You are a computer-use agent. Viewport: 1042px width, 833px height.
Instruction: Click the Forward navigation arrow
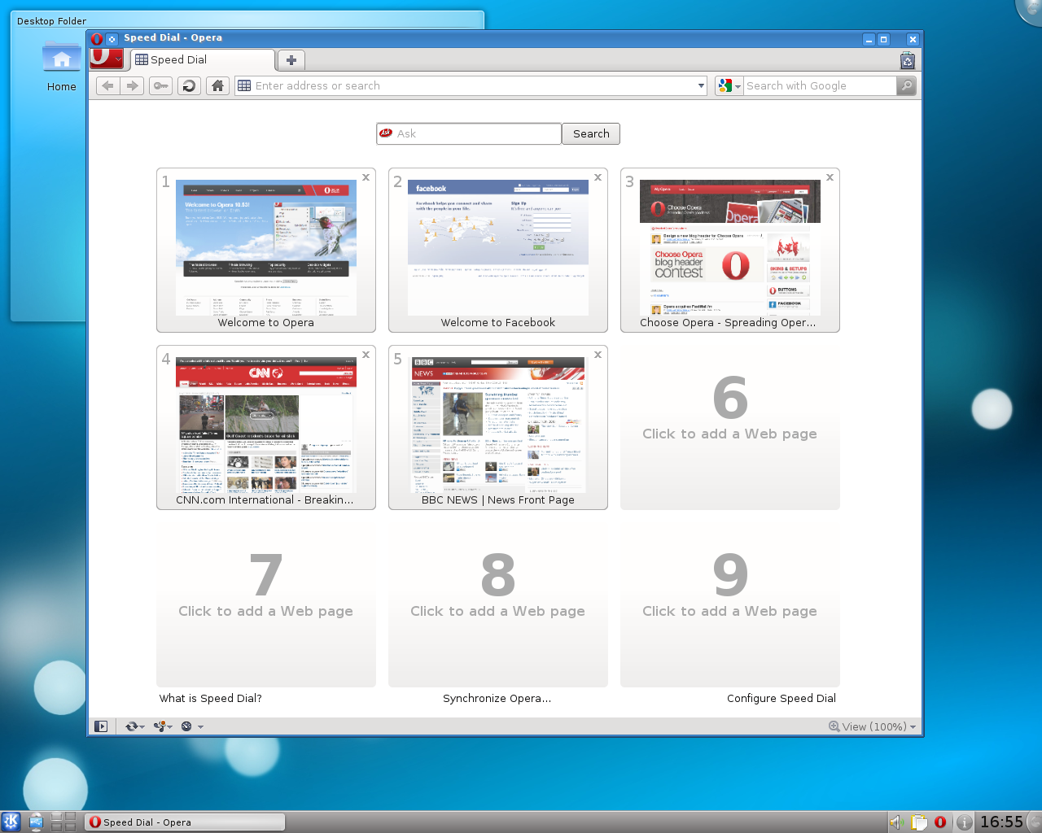pyautogui.click(x=132, y=85)
